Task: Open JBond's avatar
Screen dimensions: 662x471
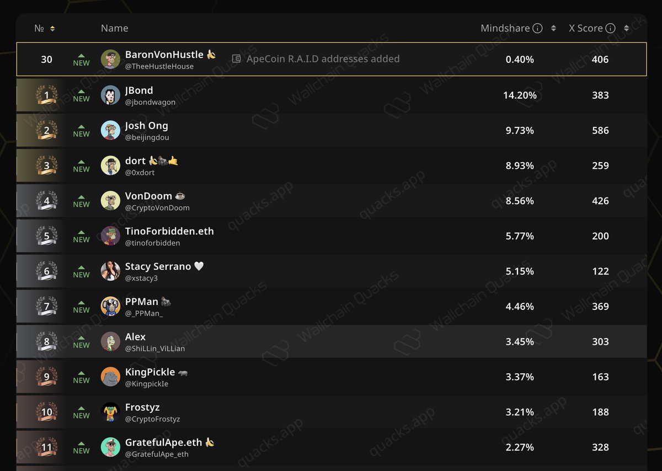Action: (x=110, y=95)
